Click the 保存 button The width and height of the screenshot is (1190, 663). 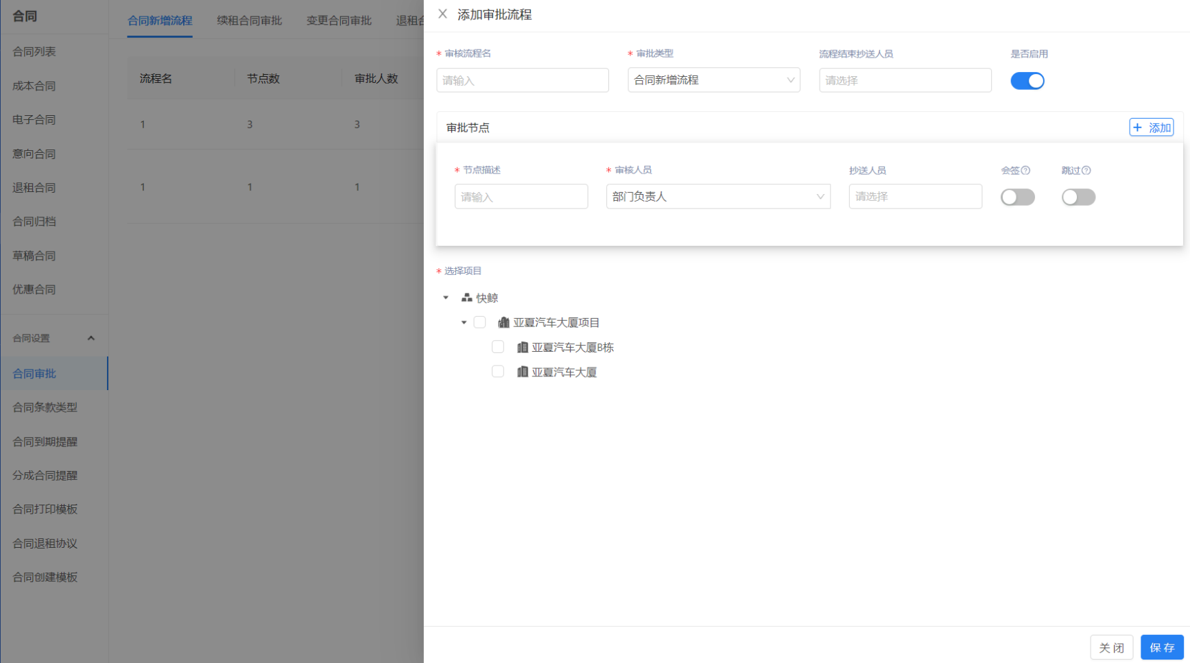(1162, 647)
